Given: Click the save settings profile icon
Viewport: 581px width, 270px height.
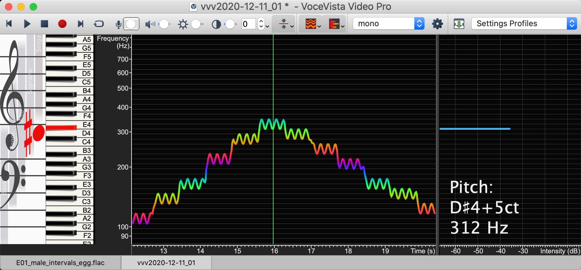Looking at the screenshot, I should click(x=459, y=24).
